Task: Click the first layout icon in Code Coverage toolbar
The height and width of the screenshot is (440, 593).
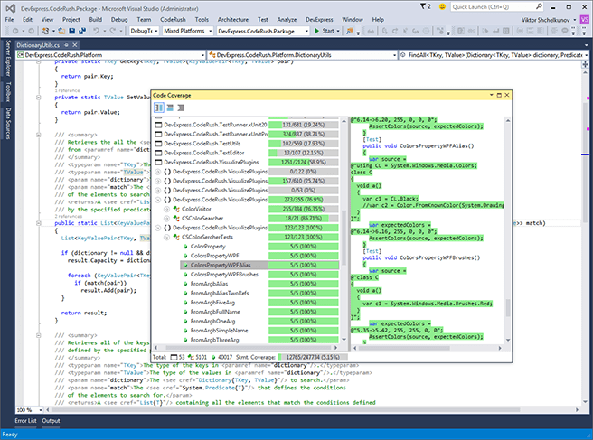Action: click(x=159, y=108)
